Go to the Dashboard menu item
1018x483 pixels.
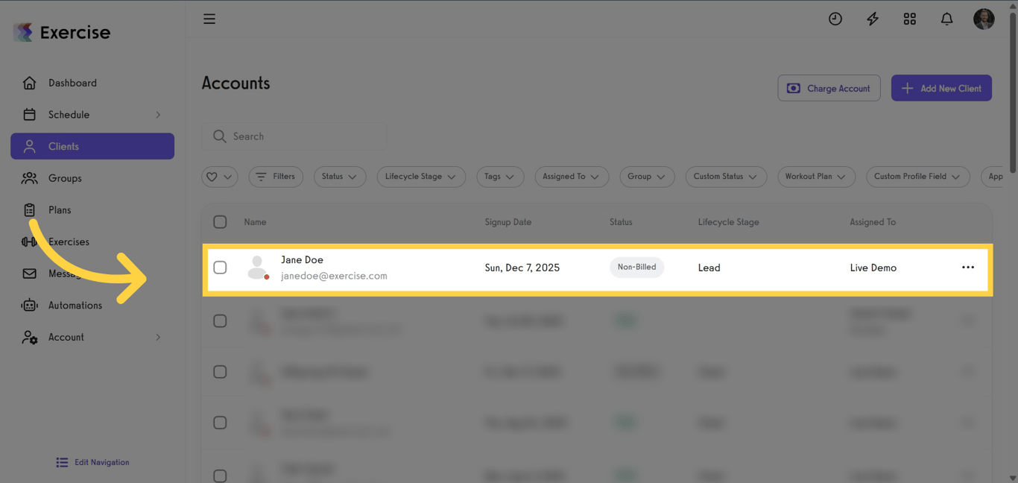(x=72, y=83)
